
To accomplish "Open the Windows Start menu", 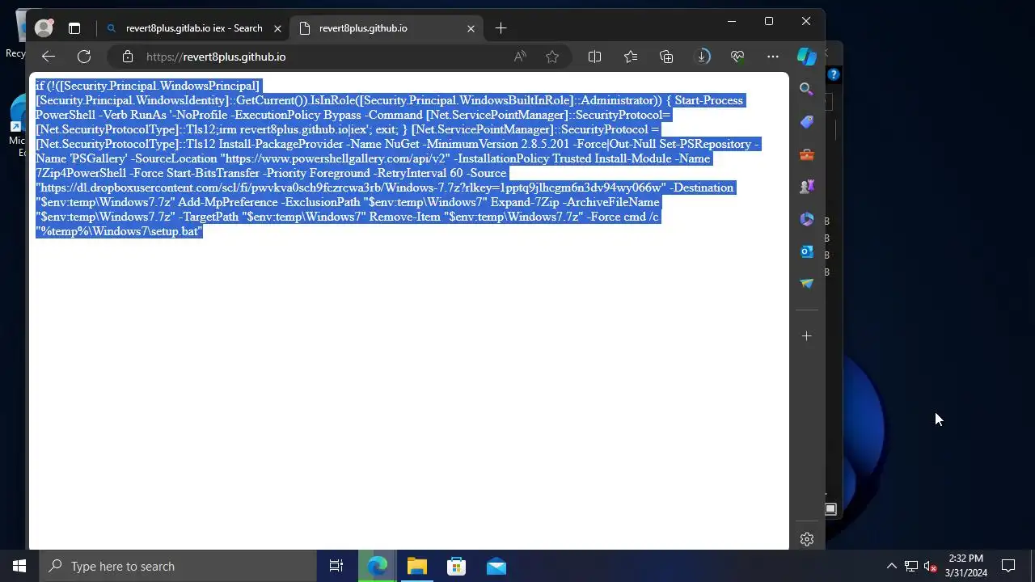I will point(19,566).
